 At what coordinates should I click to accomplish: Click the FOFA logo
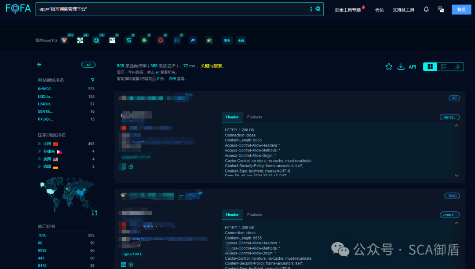click(x=18, y=8)
